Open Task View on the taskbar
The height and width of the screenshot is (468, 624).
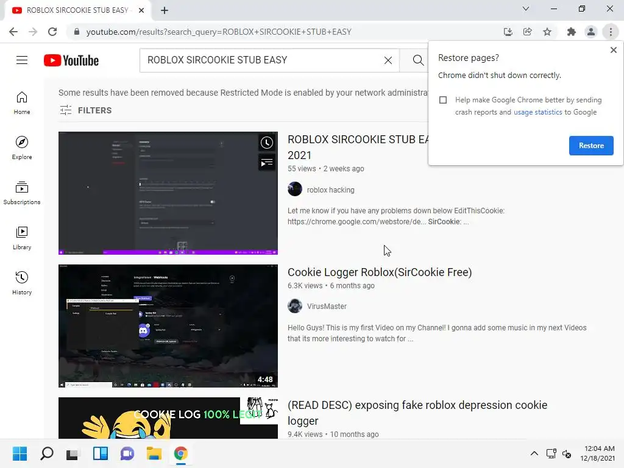pyautogui.click(x=73, y=453)
